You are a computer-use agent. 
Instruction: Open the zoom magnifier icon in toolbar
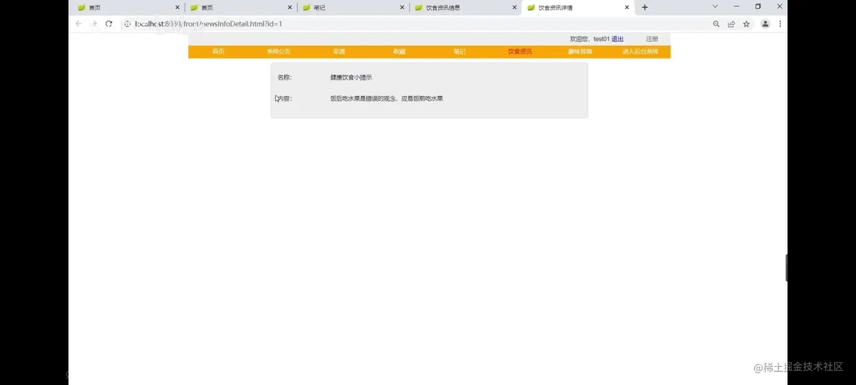point(716,24)
